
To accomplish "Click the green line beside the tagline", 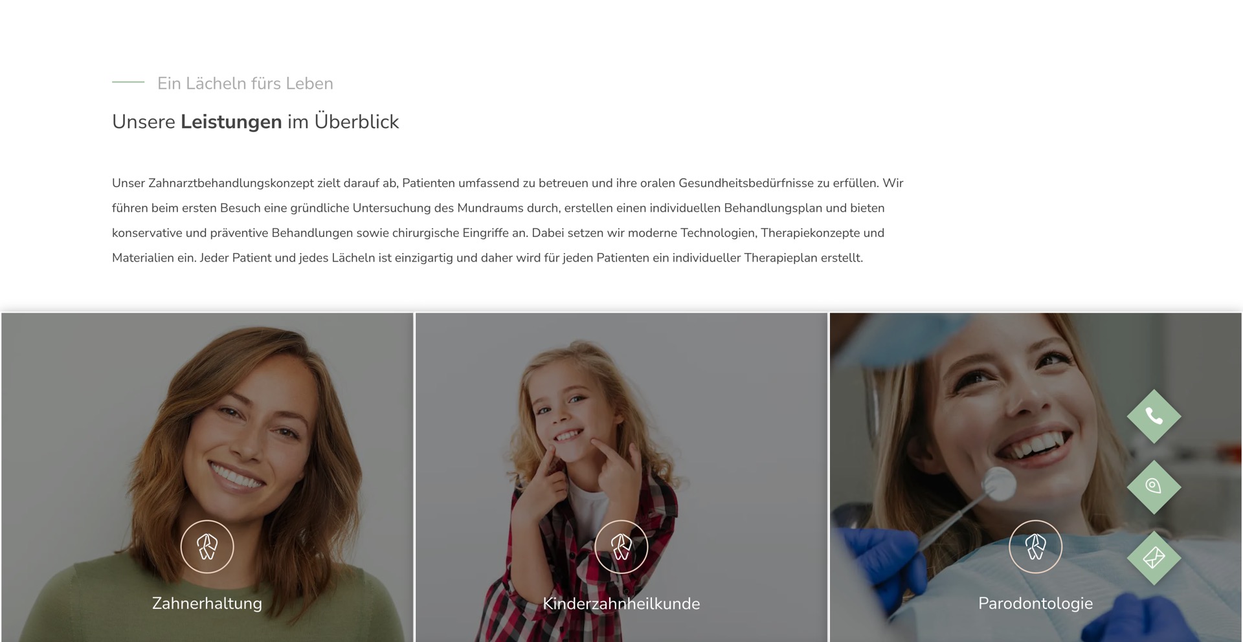I will pos(128,82).
